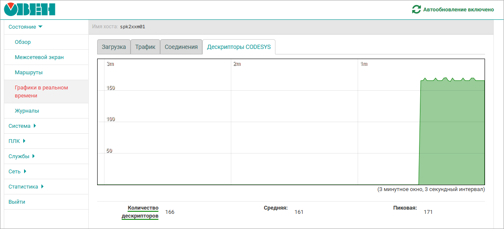Viewport: 504px width, 229px height.
Task: Expand the Сеть menu section
Action: coord(17,171)
